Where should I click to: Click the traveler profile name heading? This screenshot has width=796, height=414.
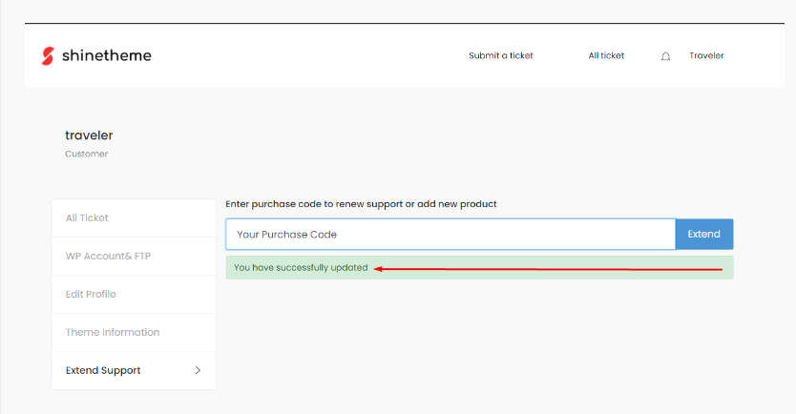(89, 135)
